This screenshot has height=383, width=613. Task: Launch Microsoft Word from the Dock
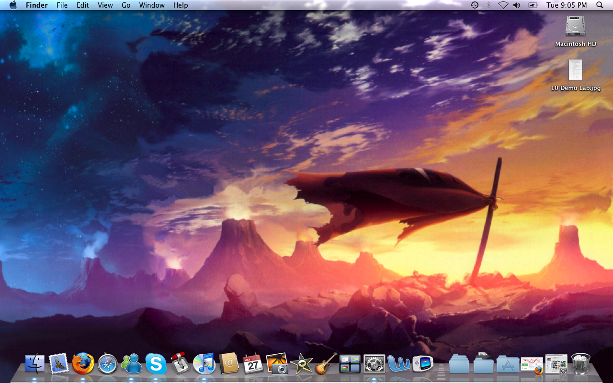click(398, 364)
